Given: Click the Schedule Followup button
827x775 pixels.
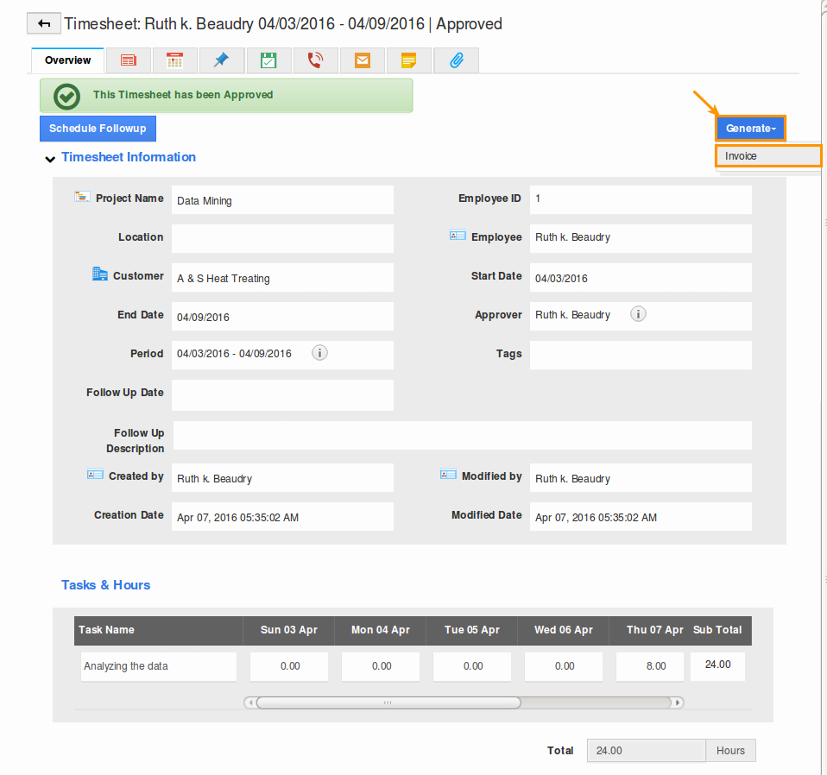Looking at the screenshot, I should click(x=98, y=129).
